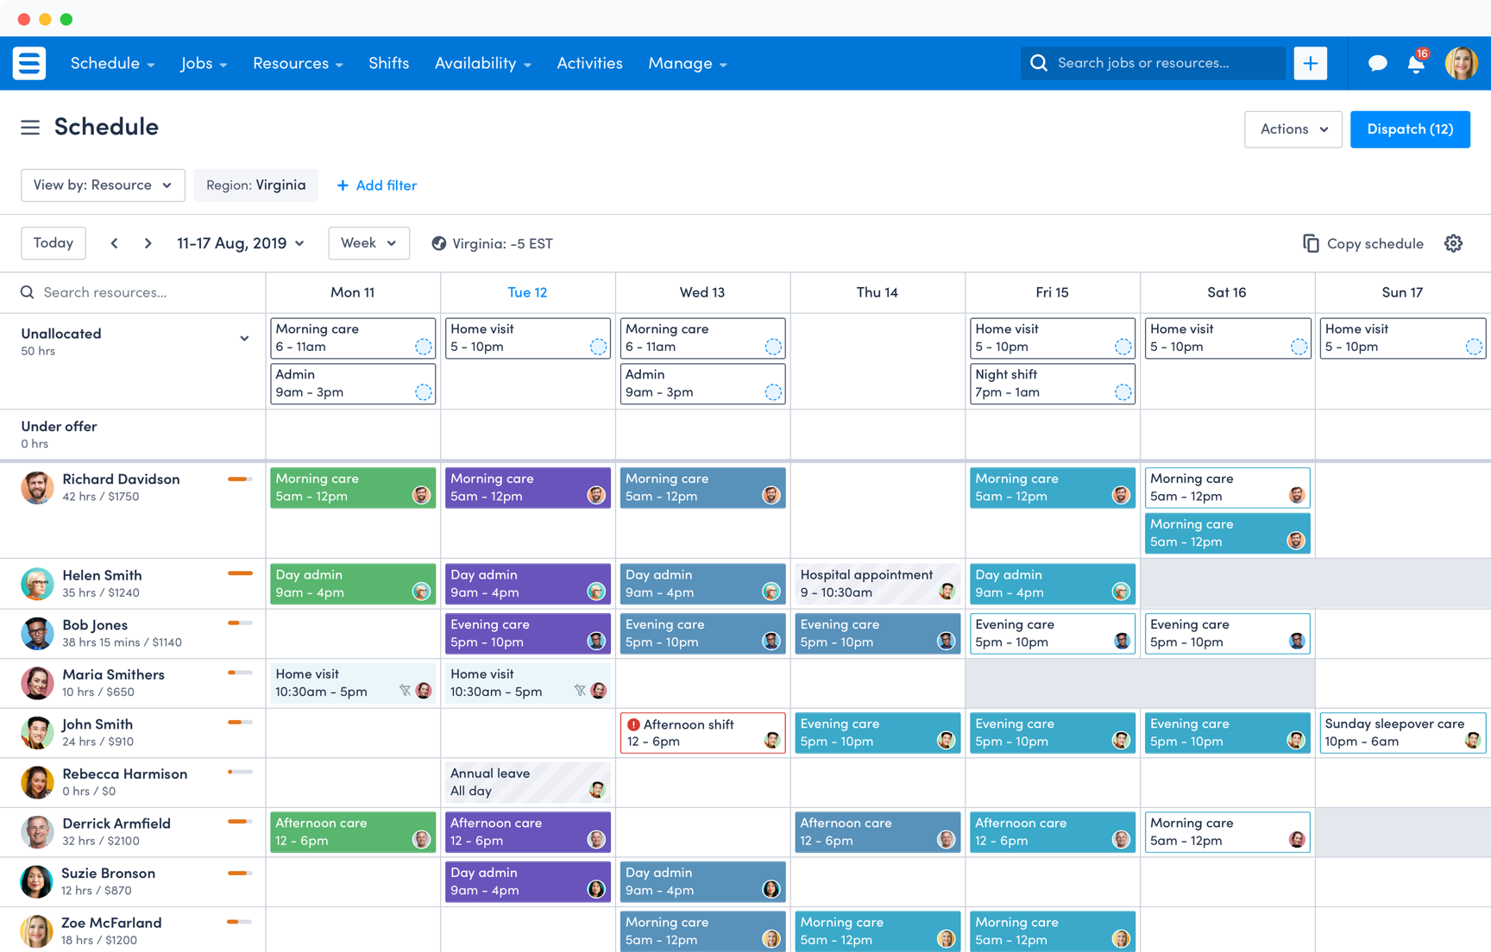Click the Search resources field
The width and height of the screenshot is (1491, 952).
point(138,292)
